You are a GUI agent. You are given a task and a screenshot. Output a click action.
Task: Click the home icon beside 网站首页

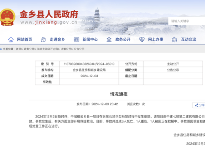[11, 39]
